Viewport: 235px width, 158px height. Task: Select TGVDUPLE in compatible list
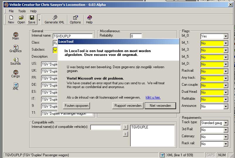pyautogui.click(x=140, y=127)
